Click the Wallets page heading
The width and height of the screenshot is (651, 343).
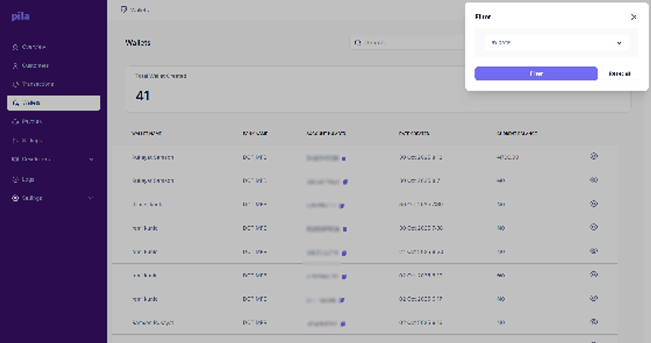click(138, 43)
